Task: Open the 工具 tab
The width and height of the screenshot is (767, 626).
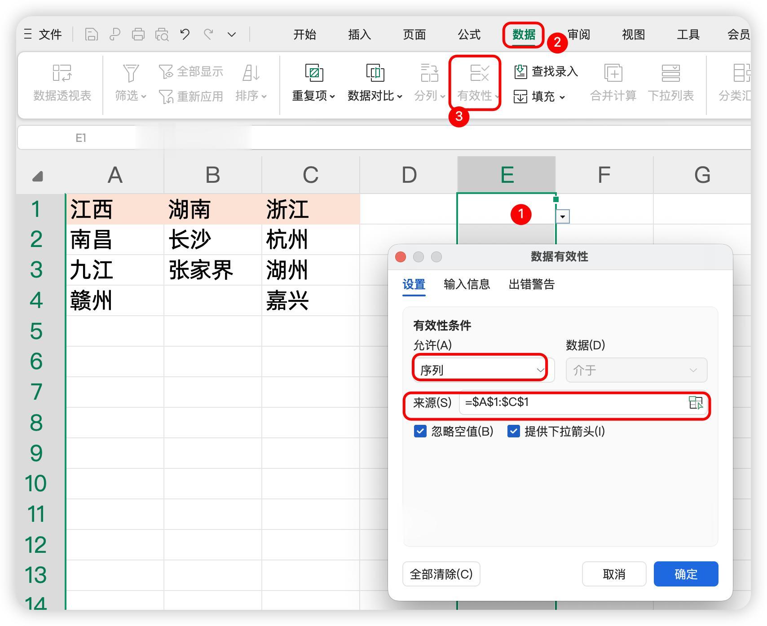Action: coord(688,35)
